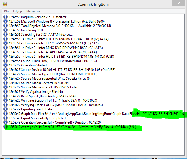The height and width of the screenshot is (159, 187).
Task: Click info icon beside 'Operation Successfully Completed!' line
Action: tap(5, 122)
